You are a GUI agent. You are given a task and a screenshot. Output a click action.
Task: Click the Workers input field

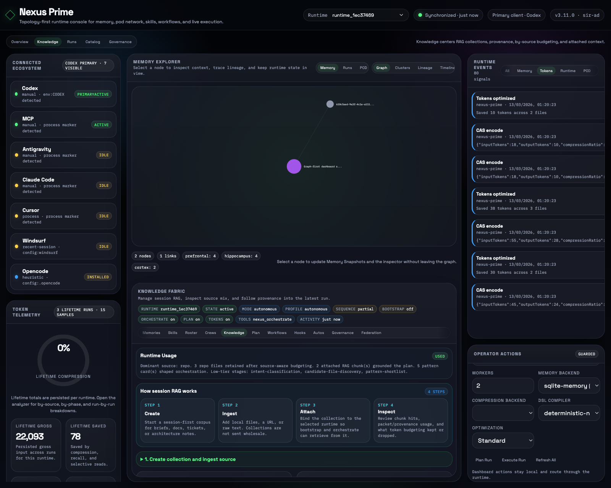[503, 385]
